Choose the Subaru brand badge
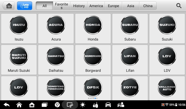Viewport: 186px width, 109px height. [130, 25]
